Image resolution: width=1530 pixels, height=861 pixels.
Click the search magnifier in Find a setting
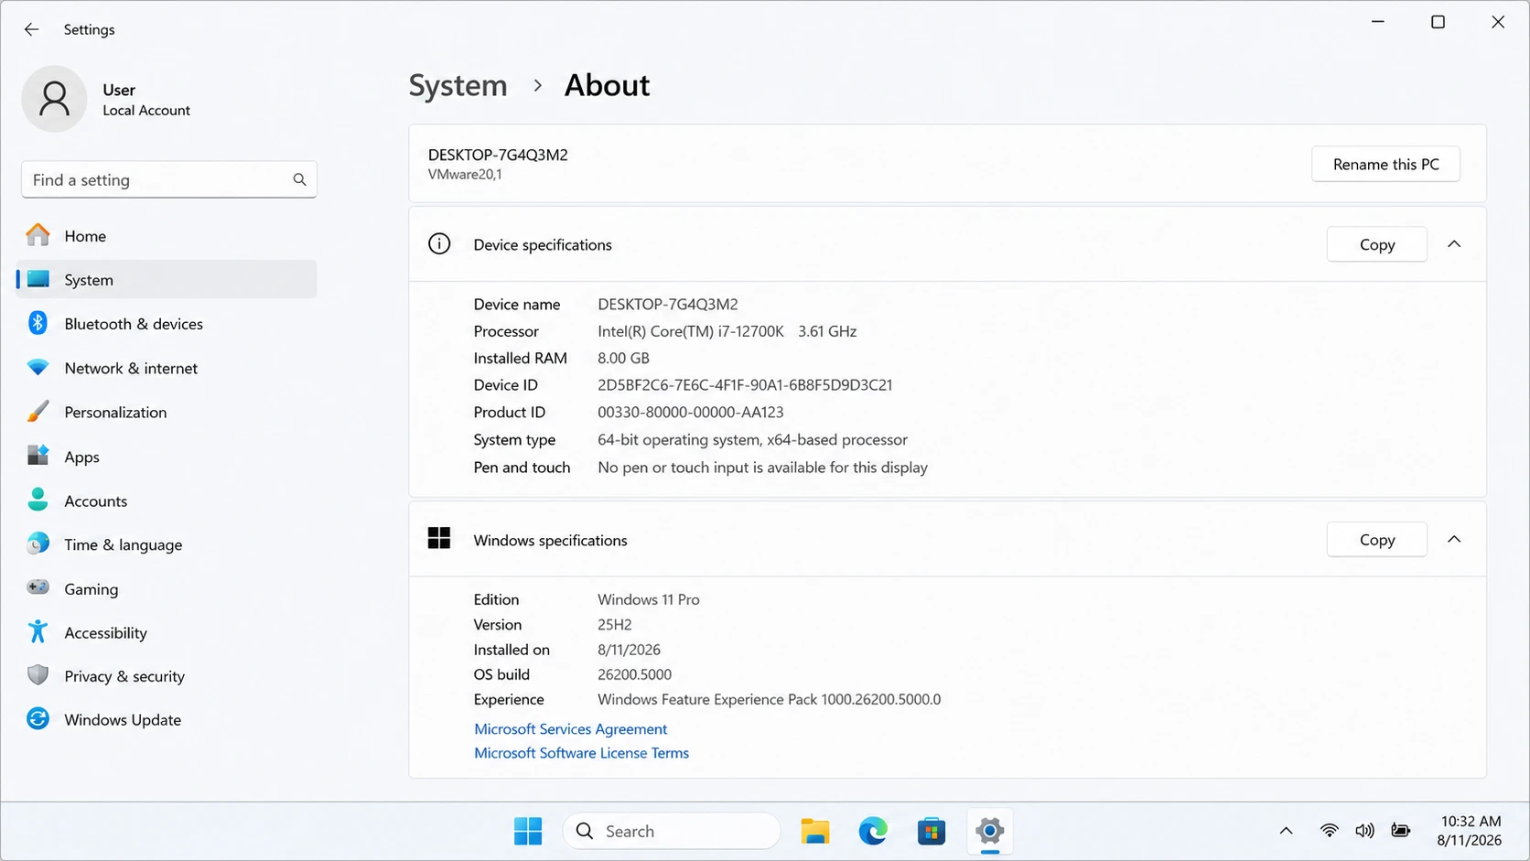tap(299, 179)
